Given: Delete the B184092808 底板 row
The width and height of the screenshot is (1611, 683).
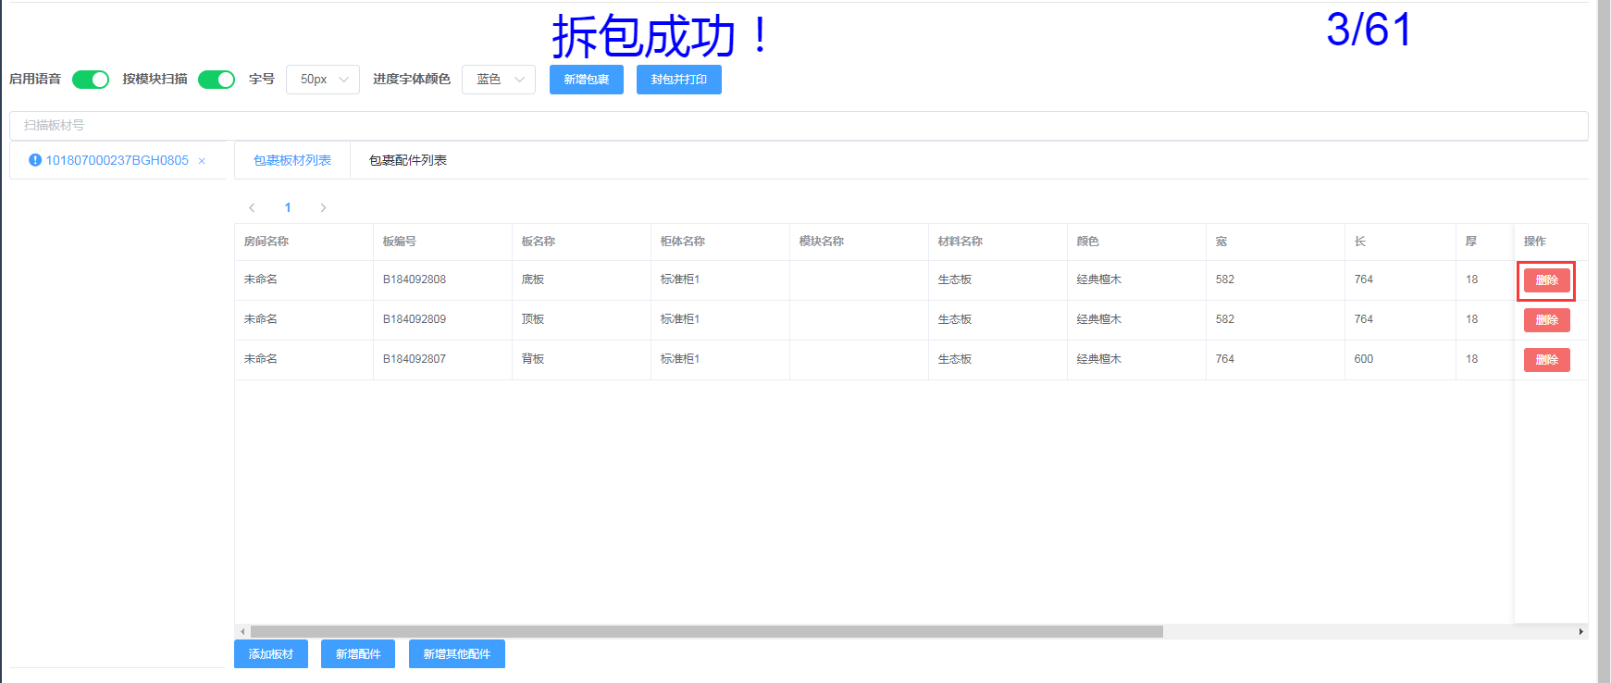Looking at the screenshot, I should click(1546, 280).
